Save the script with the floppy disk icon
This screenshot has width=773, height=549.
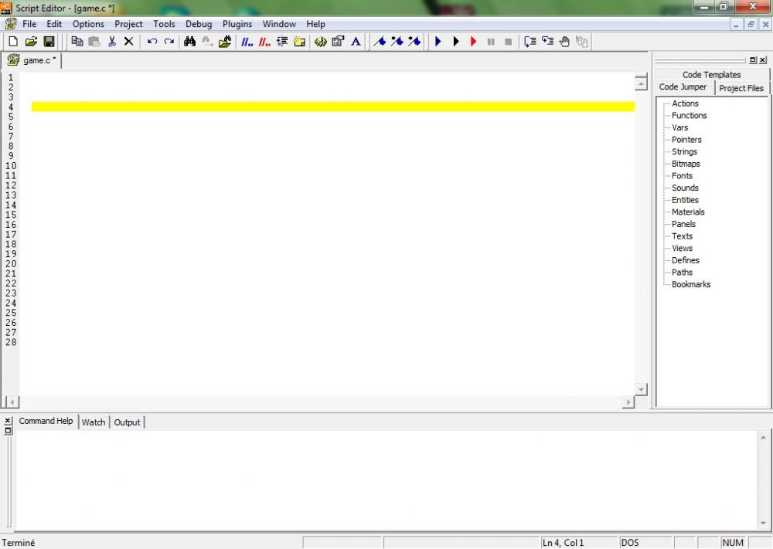click(x=49, y=42)
